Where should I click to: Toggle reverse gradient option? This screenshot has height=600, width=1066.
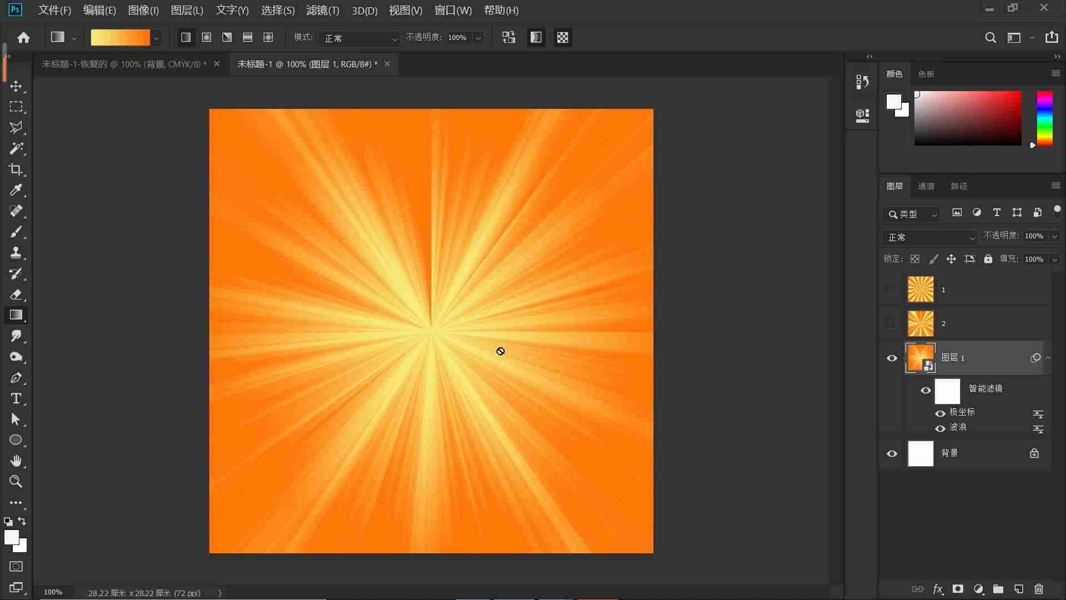click(x=509, y=37)
